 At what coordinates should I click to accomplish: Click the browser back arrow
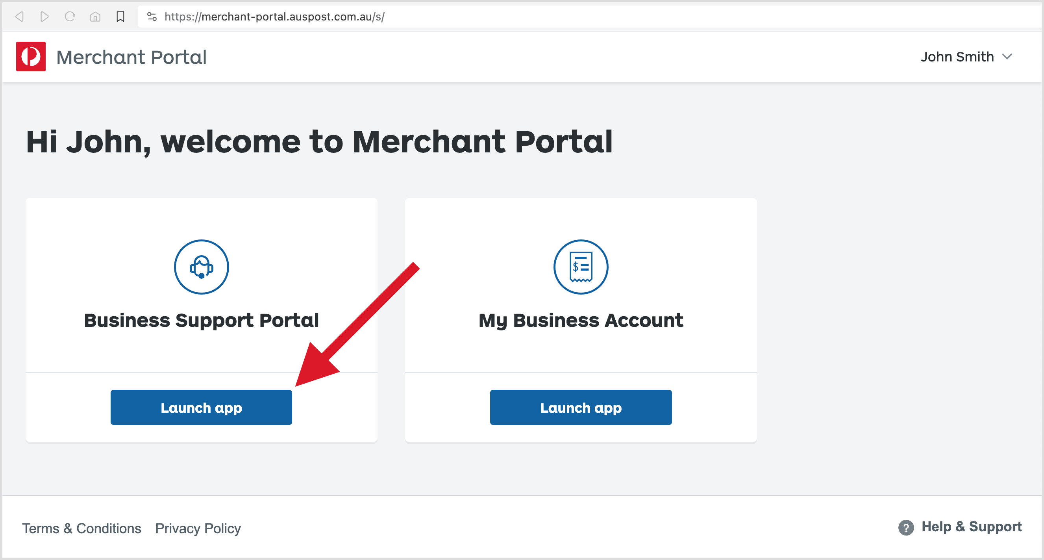point(19,17)
